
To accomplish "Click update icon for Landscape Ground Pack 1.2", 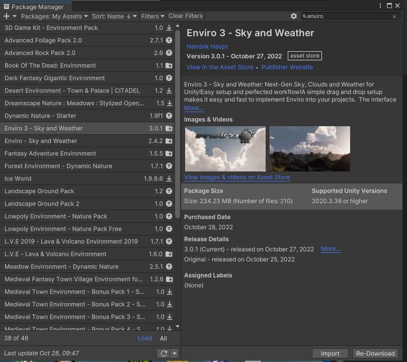I will coord(169,191).
